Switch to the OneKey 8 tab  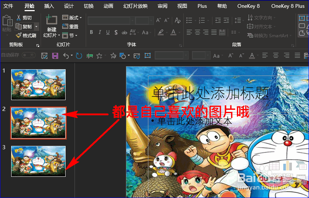pyautogui.click(x=249, y=6)
